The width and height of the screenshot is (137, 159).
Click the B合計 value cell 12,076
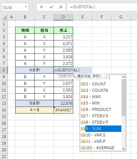pyautogui.click(x=63, y=103)
